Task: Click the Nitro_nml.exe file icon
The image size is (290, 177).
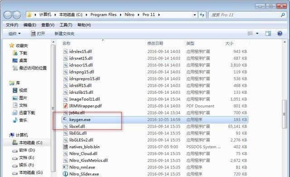Action: click(x=65, y=167)
